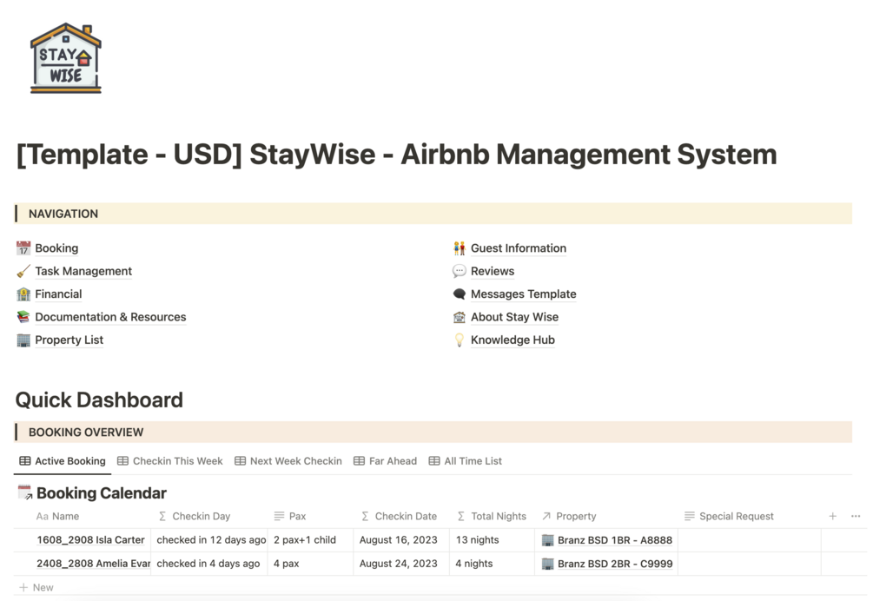Click the lightbulb icon beside Knowledge Hub
The height and width of the screenshot is (601, 873).
coord(460,340)
